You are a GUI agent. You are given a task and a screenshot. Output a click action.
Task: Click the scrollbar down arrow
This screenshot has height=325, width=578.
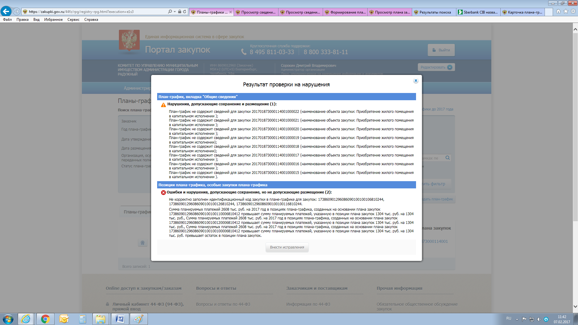(x=575, y=307)
